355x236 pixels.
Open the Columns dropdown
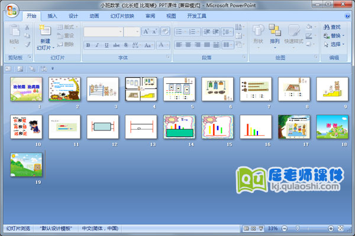[228, 45]
